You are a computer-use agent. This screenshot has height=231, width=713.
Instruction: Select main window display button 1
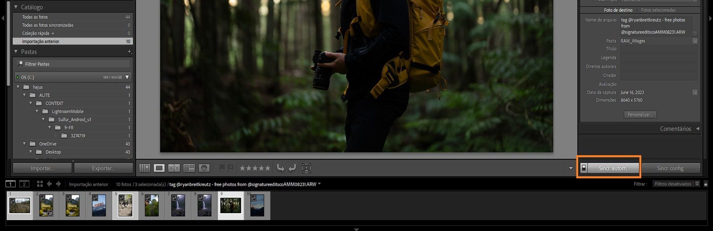pos(10,184)
